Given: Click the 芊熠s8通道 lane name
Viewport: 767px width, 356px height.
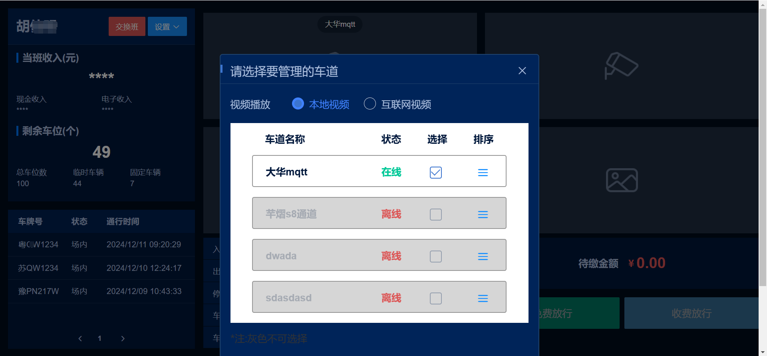Looking at the screenshot, I should pos(291,214).
